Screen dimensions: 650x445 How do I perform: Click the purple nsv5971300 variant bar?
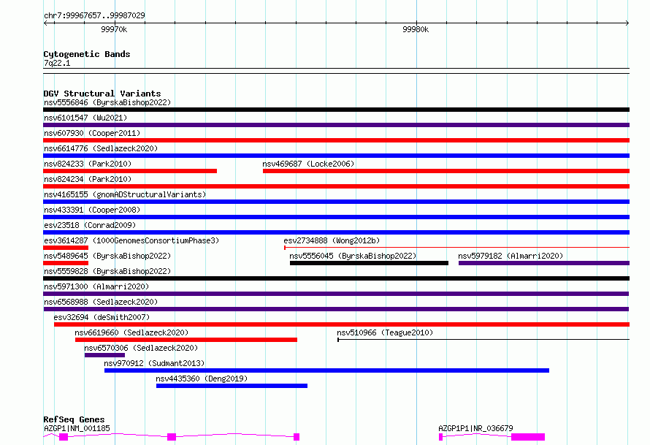click(x=336, y=294)
